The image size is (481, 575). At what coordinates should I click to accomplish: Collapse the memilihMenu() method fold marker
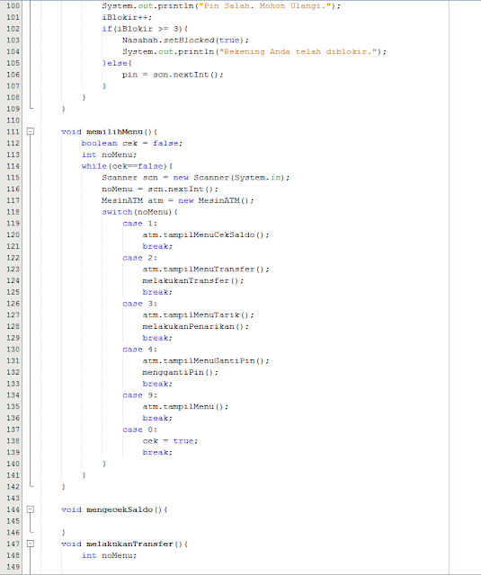pos(31,131)
